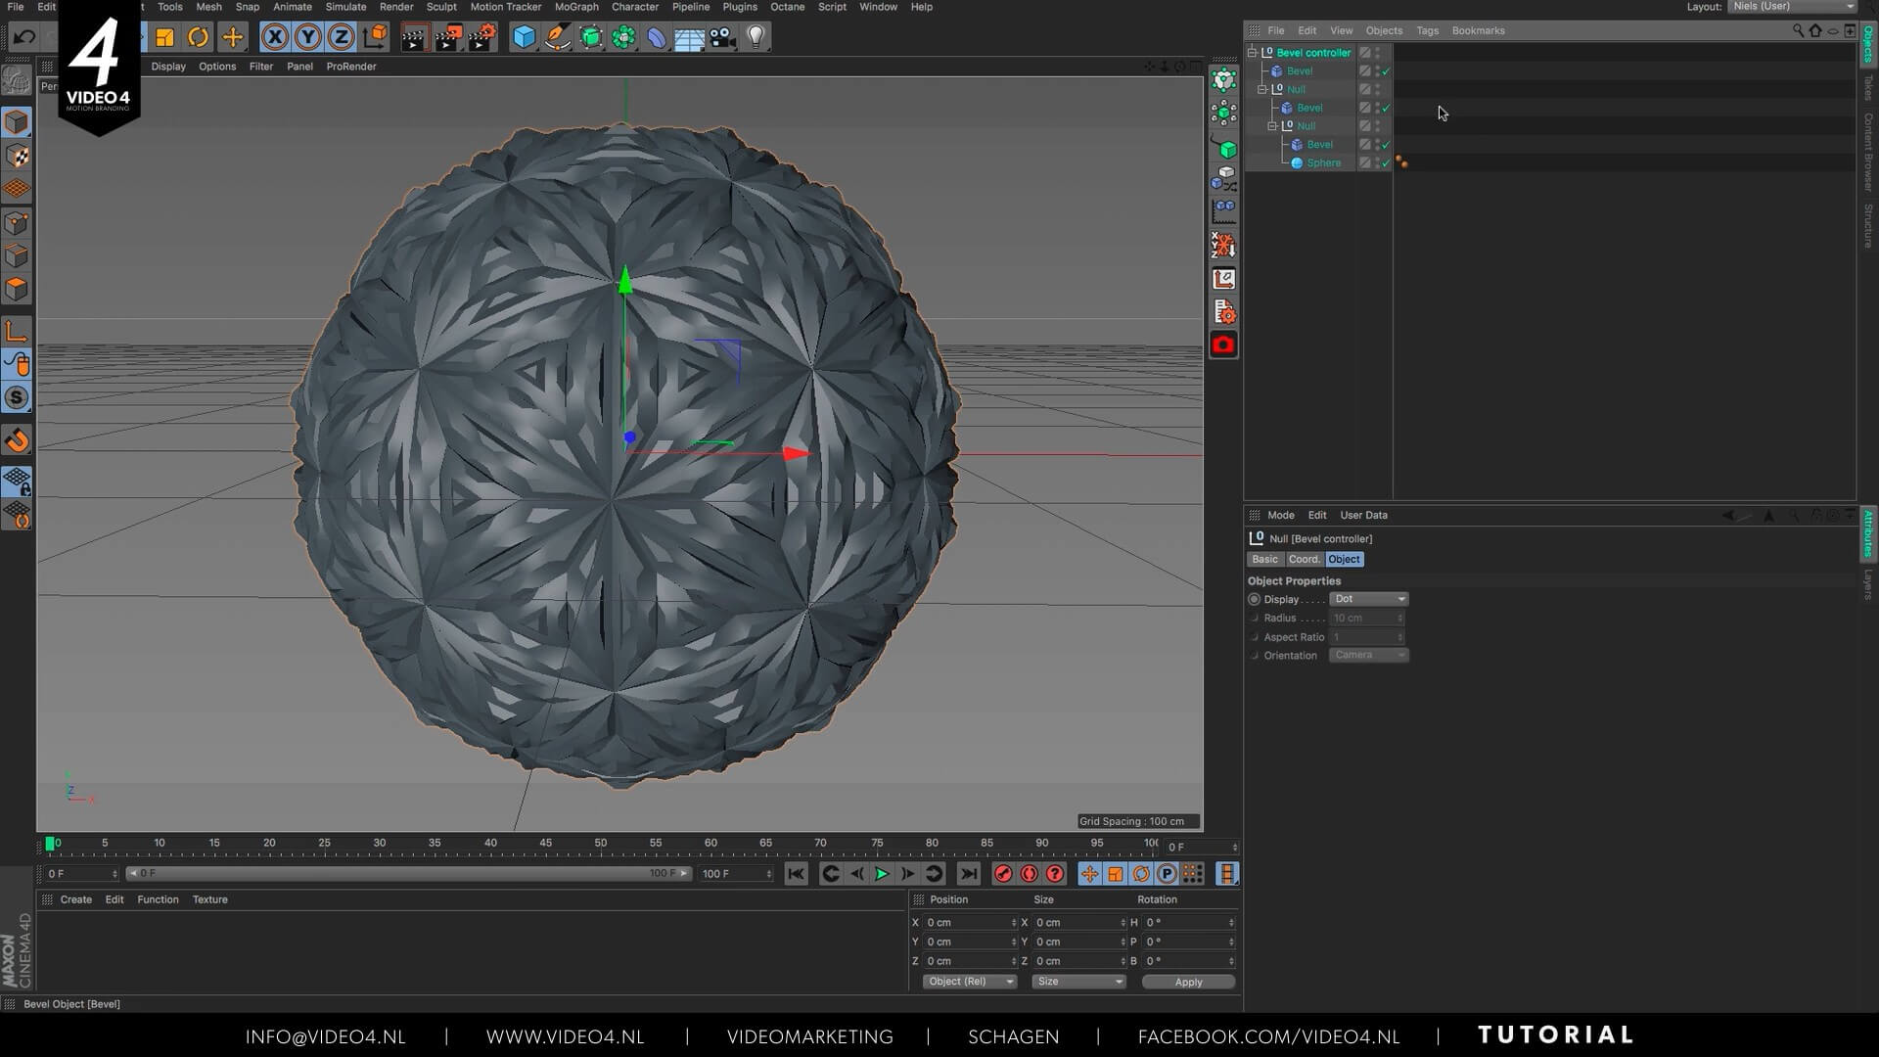Click the green Play Forwards button
The height and width of the screenshot is (1057, 1879).
pos(881,874)
